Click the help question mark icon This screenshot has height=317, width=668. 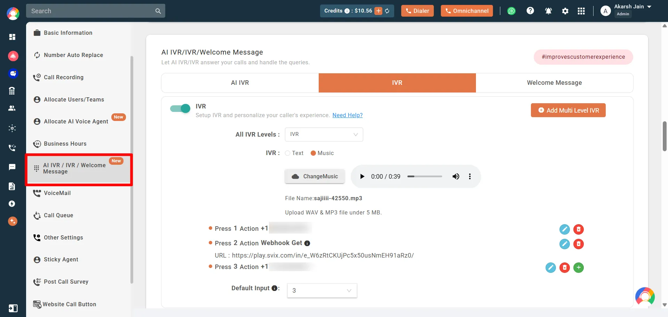[x=530, y=11]
